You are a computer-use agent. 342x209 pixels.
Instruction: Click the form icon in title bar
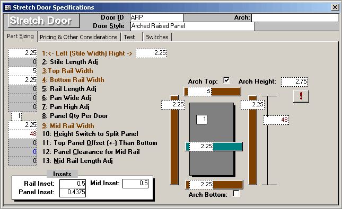point(7,7)
